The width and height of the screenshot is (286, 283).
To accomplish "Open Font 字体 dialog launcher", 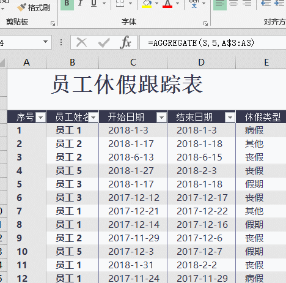I will tap(205, 24).
